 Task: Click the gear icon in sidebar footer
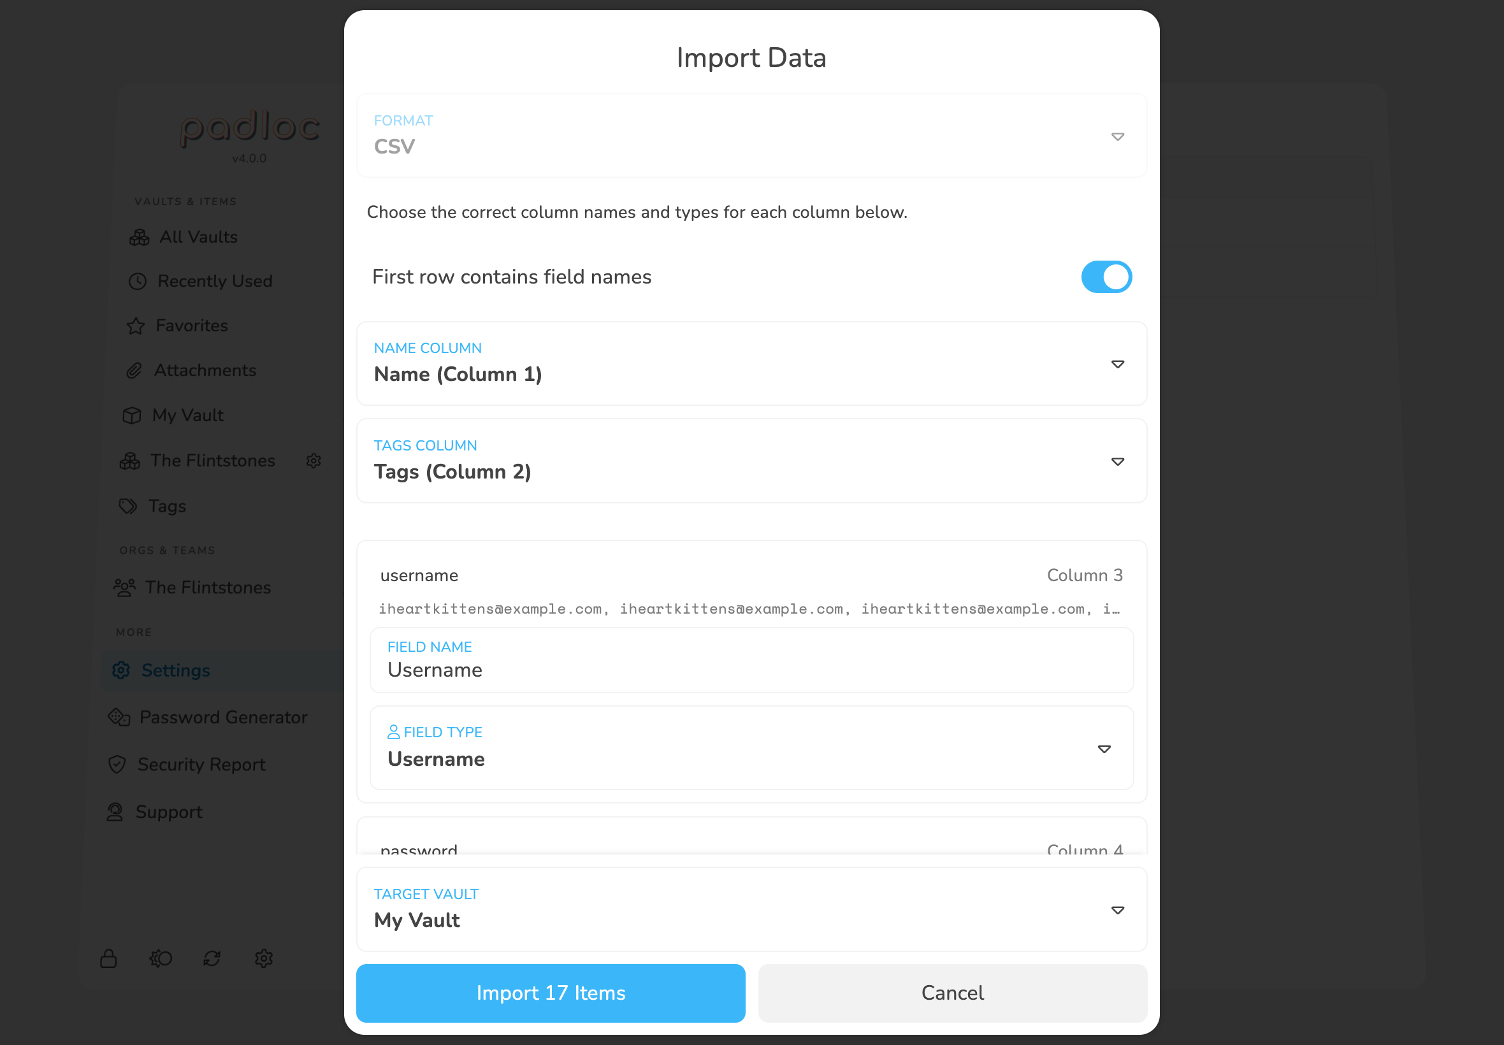(x=264, y=958)
